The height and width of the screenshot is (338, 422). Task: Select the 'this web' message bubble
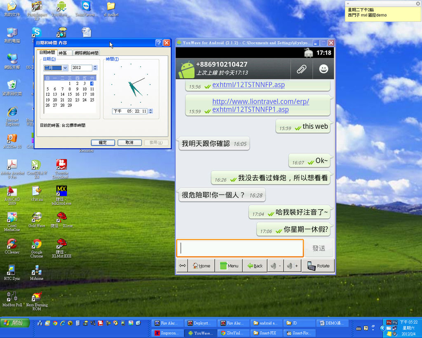[x=303, y=126]
